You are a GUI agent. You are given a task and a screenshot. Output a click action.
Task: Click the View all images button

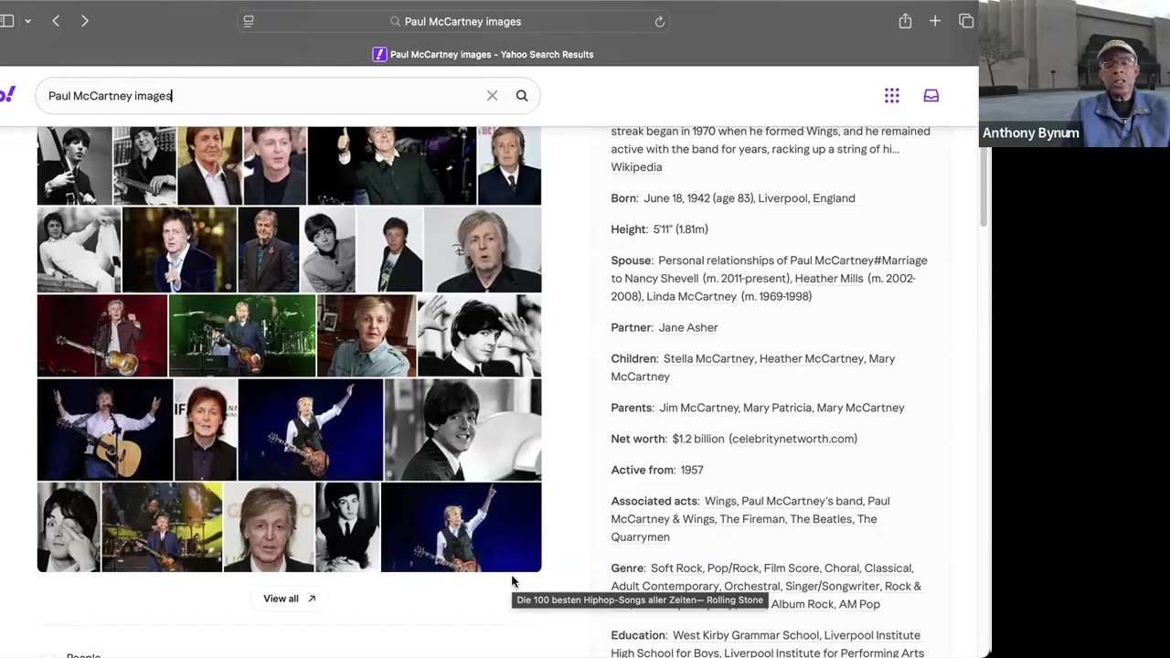(289, 599)
